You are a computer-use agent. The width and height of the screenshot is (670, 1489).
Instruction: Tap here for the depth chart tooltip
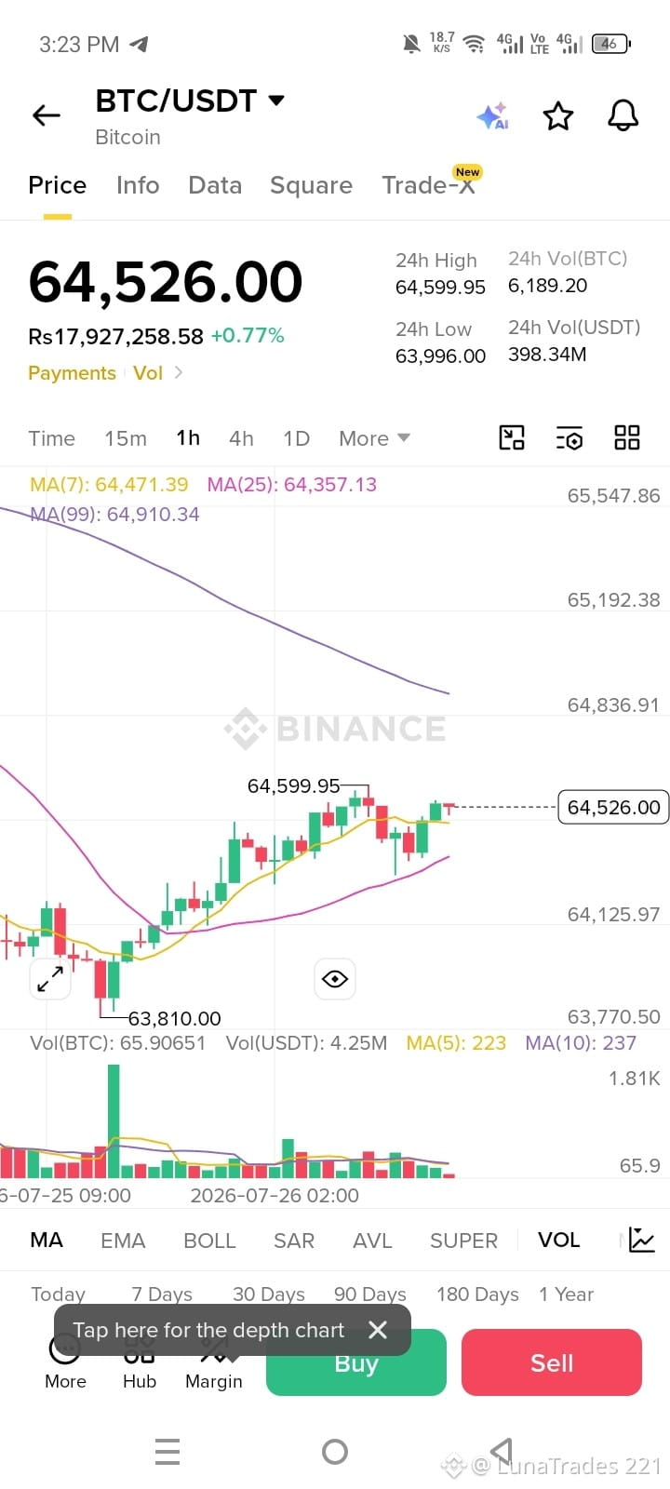pos(208,1330)
